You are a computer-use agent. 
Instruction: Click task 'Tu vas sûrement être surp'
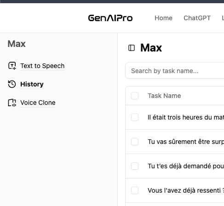tap(186, 142)
